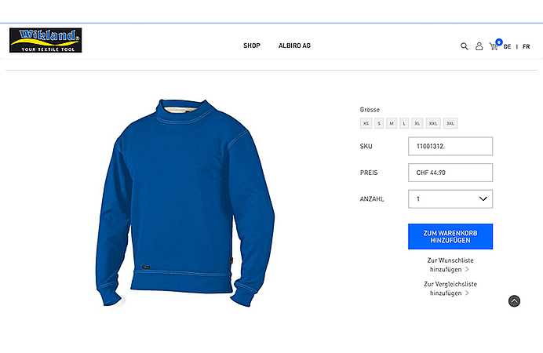
Task: Click the blue sweatshirt product image
Action: pyautogui.click(x=184, y=203)
